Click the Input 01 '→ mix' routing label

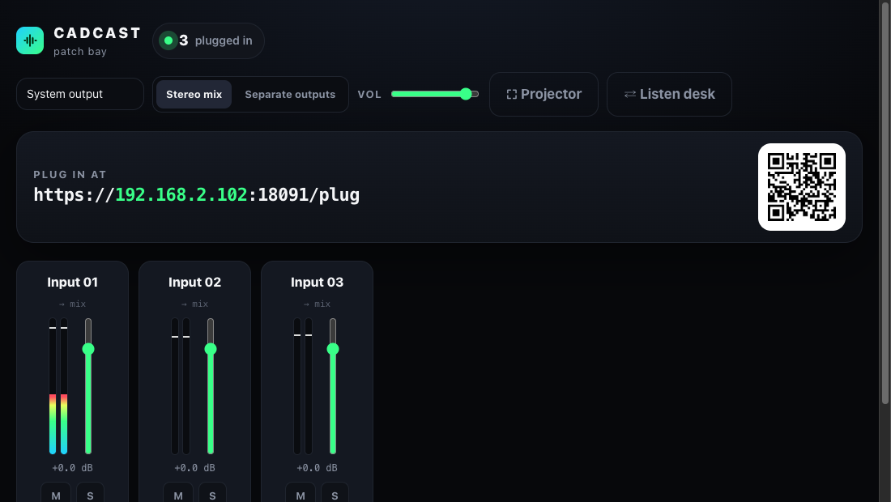[72, 304]
